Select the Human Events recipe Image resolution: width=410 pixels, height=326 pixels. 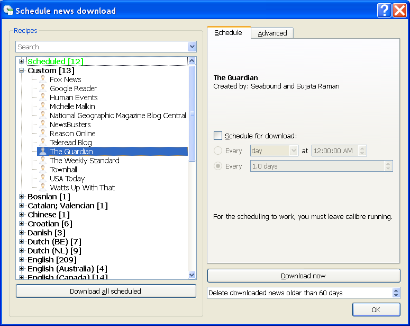point(74,98)
